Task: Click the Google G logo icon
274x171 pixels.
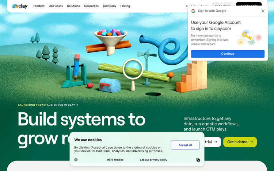Action: [x=193, y=11]
